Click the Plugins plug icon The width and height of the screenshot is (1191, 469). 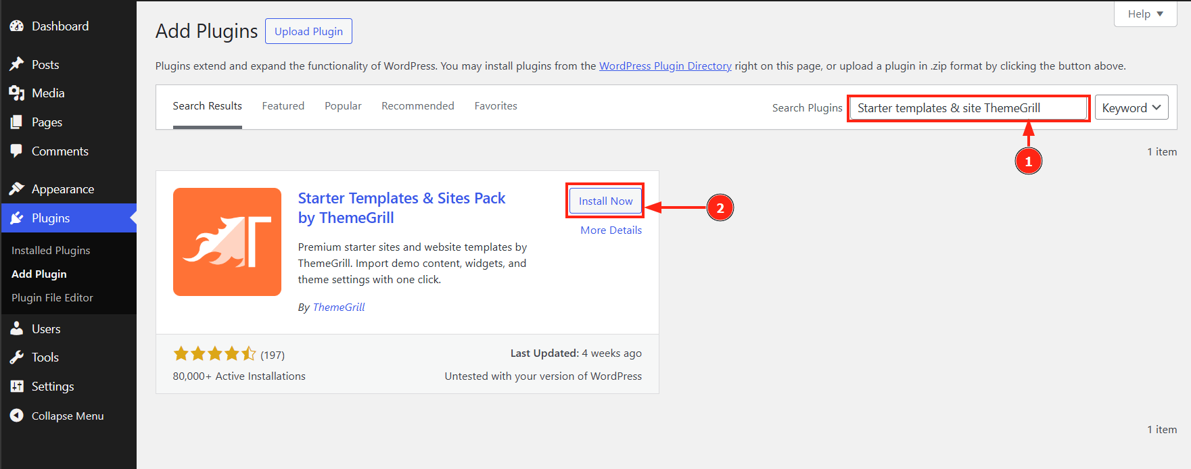point(17,218)
